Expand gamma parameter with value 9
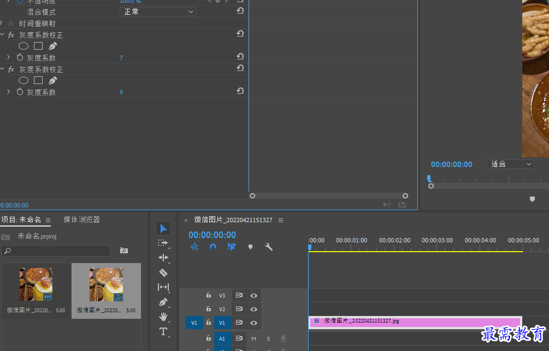549x351 pixels. 9,91
